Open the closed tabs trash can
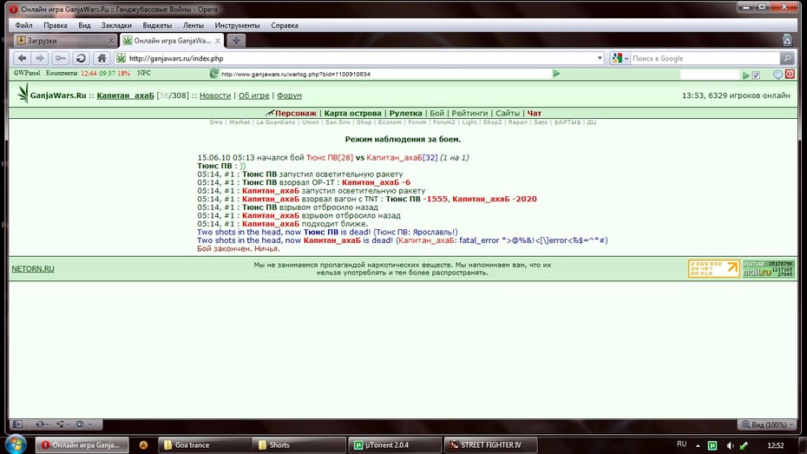This screenshot has height=454, width=807. click(787, 40)
